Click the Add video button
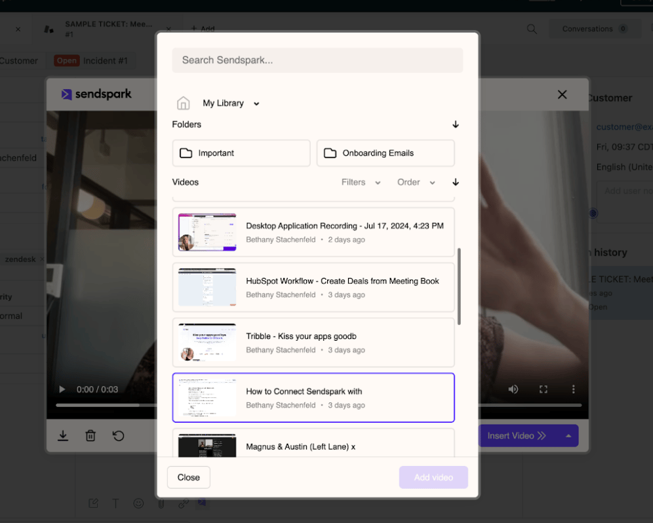 (x=433, y=477)
